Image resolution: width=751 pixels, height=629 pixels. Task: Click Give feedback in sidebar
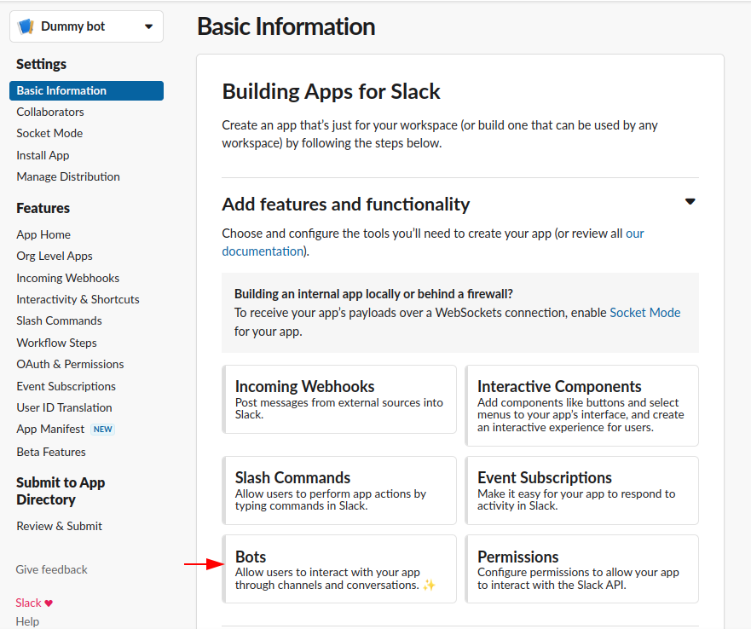coord(51,569)
